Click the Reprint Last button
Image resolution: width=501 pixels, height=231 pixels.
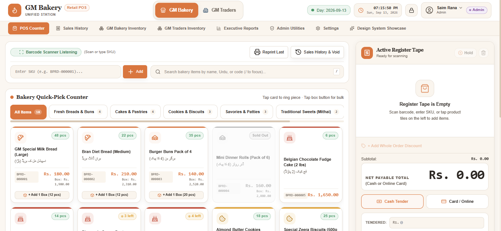(x=269, y=52)
